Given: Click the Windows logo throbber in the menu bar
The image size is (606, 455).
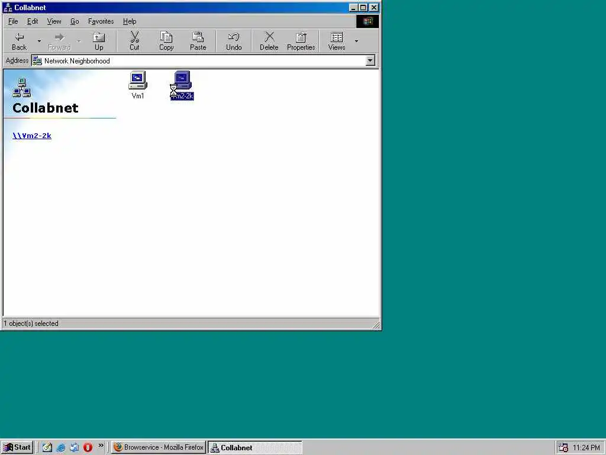Looking at the screenshot, I should point(367,21).
